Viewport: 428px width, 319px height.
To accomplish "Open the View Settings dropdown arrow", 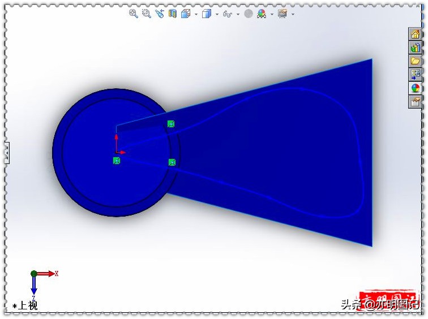I will pyautogui.click(x=293, y=14).
